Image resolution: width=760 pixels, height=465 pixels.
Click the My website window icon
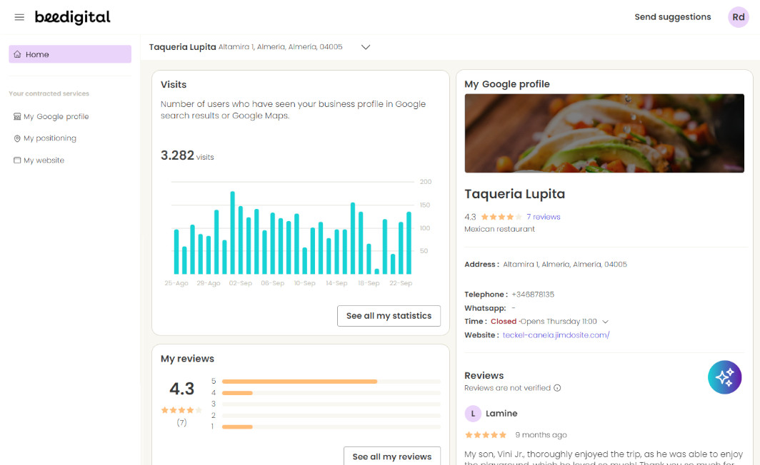(17, 160)
